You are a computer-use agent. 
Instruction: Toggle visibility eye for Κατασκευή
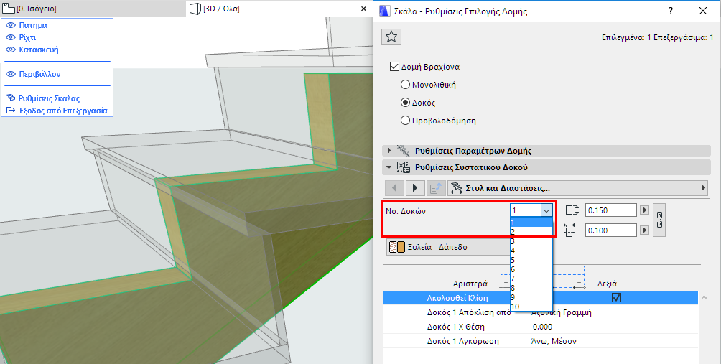pos(11,50)
